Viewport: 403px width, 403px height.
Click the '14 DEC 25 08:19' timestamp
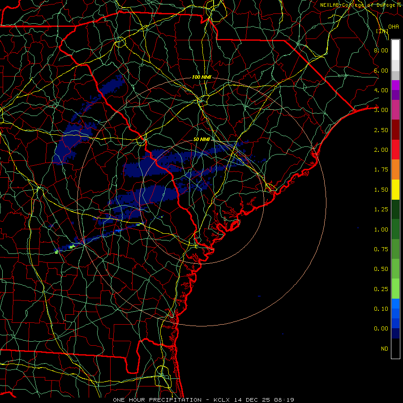264,400
